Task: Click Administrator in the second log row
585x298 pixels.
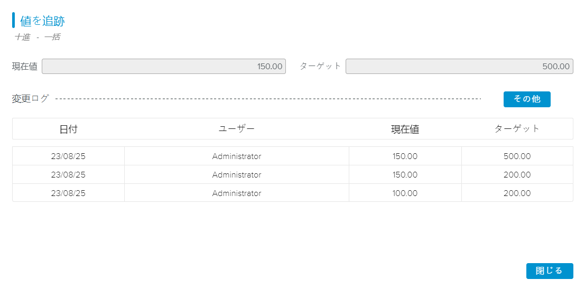Action: 236,175
